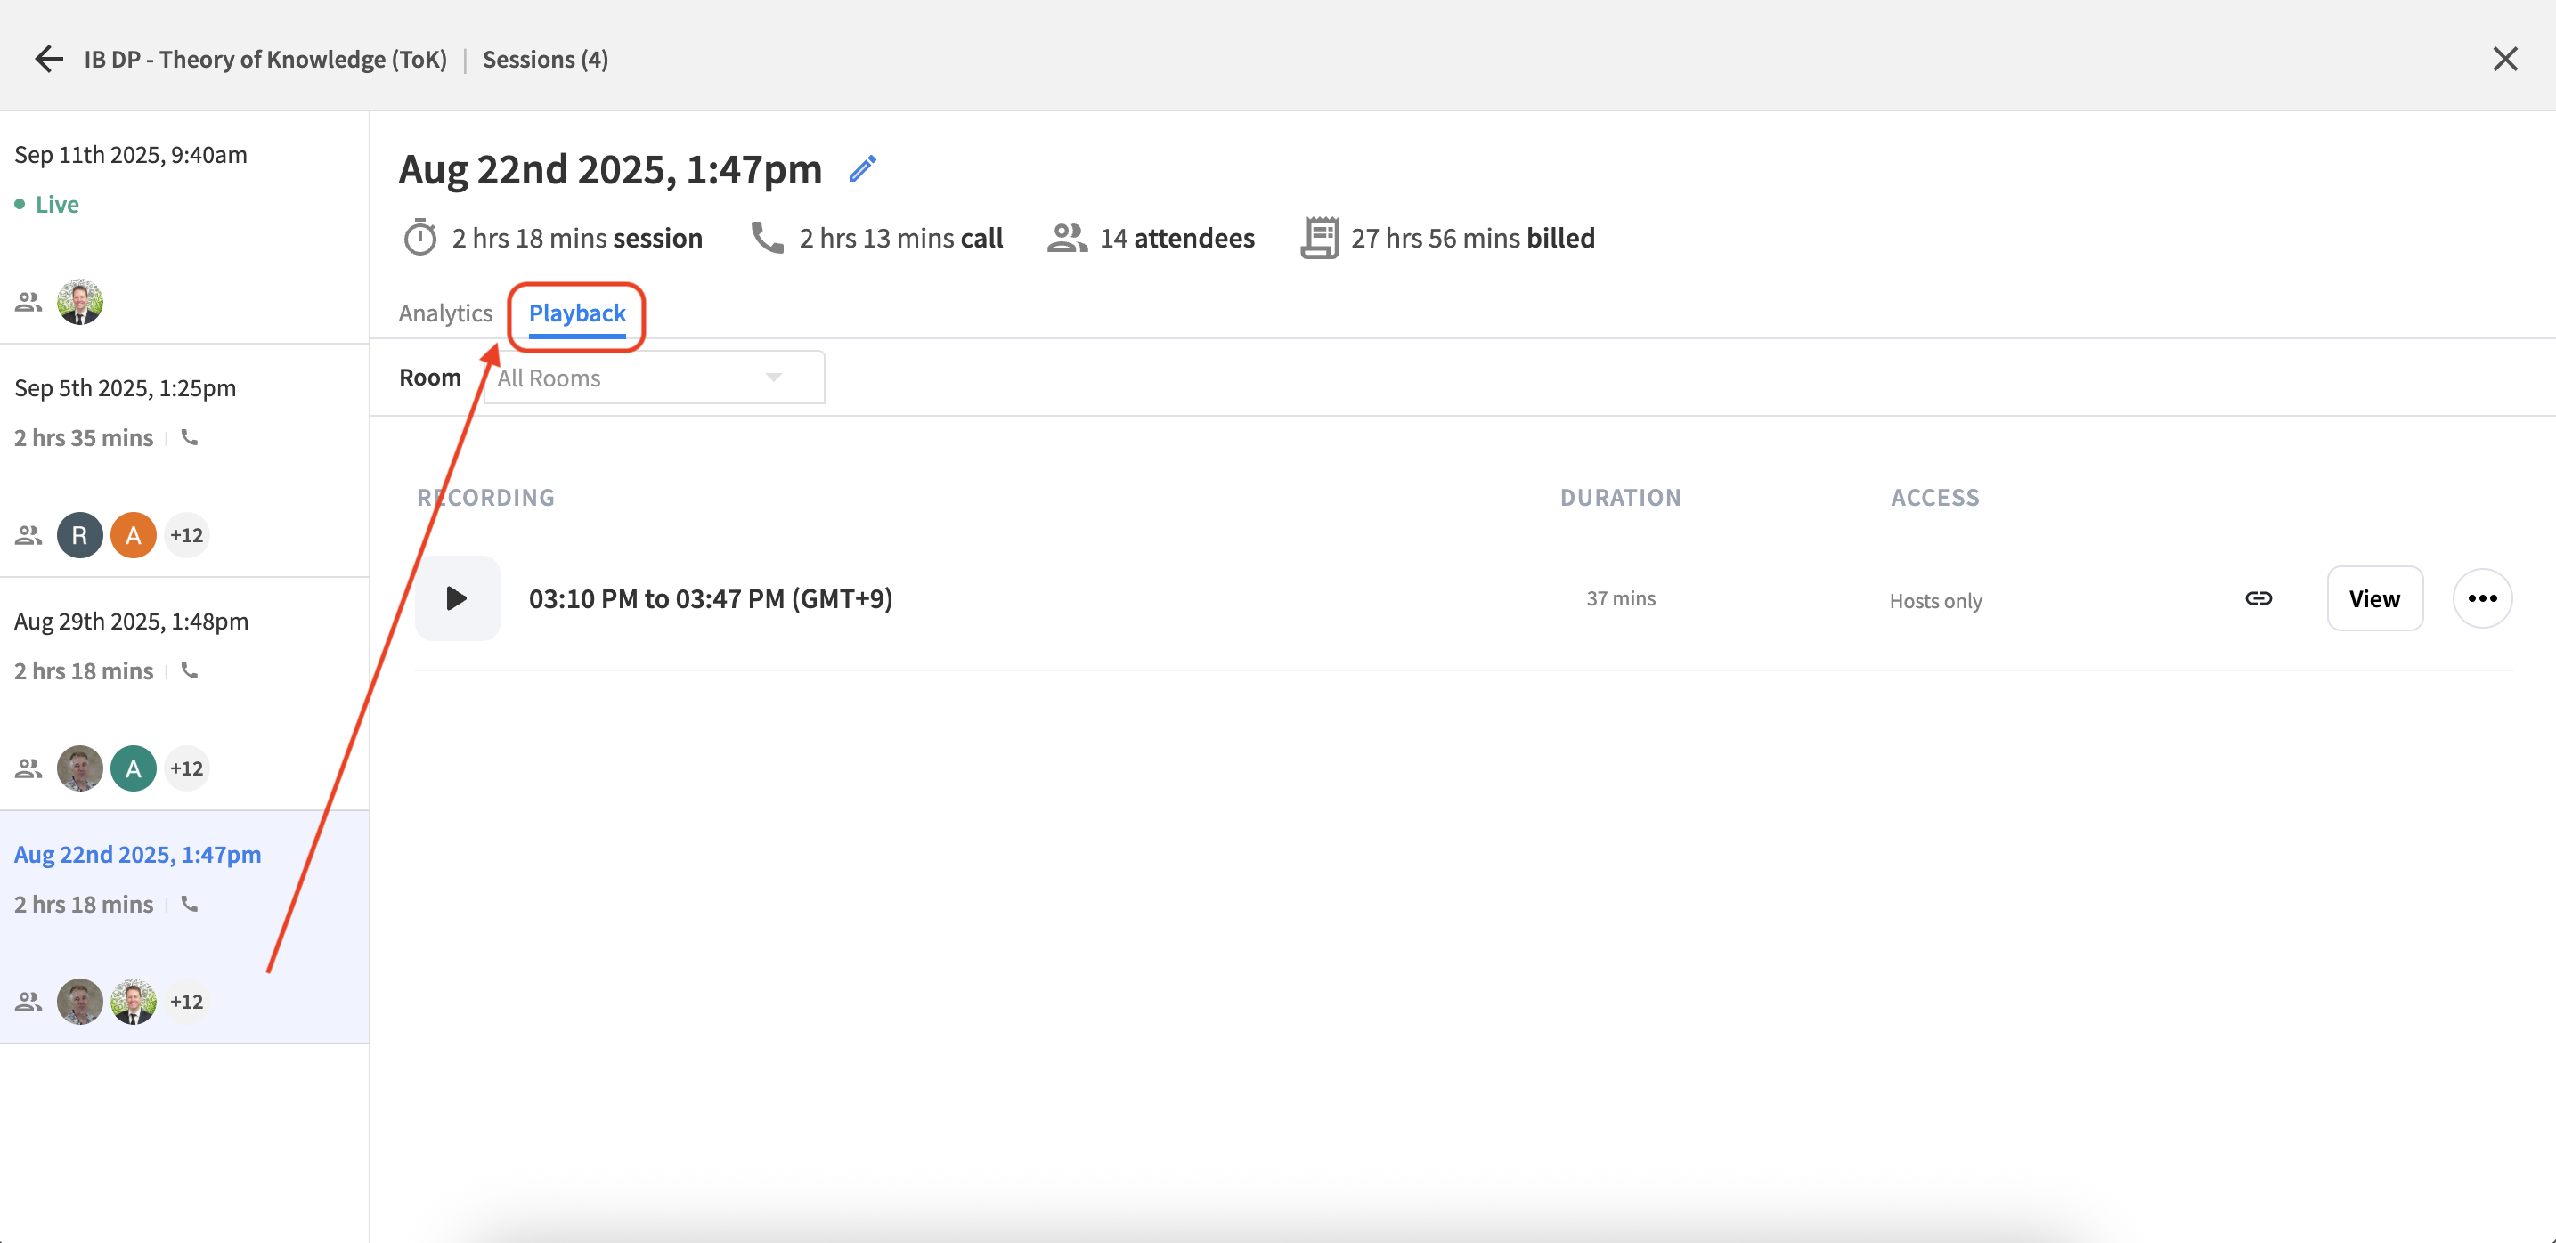Click the attendees icon showing 14 attendees

(1066, 237)
